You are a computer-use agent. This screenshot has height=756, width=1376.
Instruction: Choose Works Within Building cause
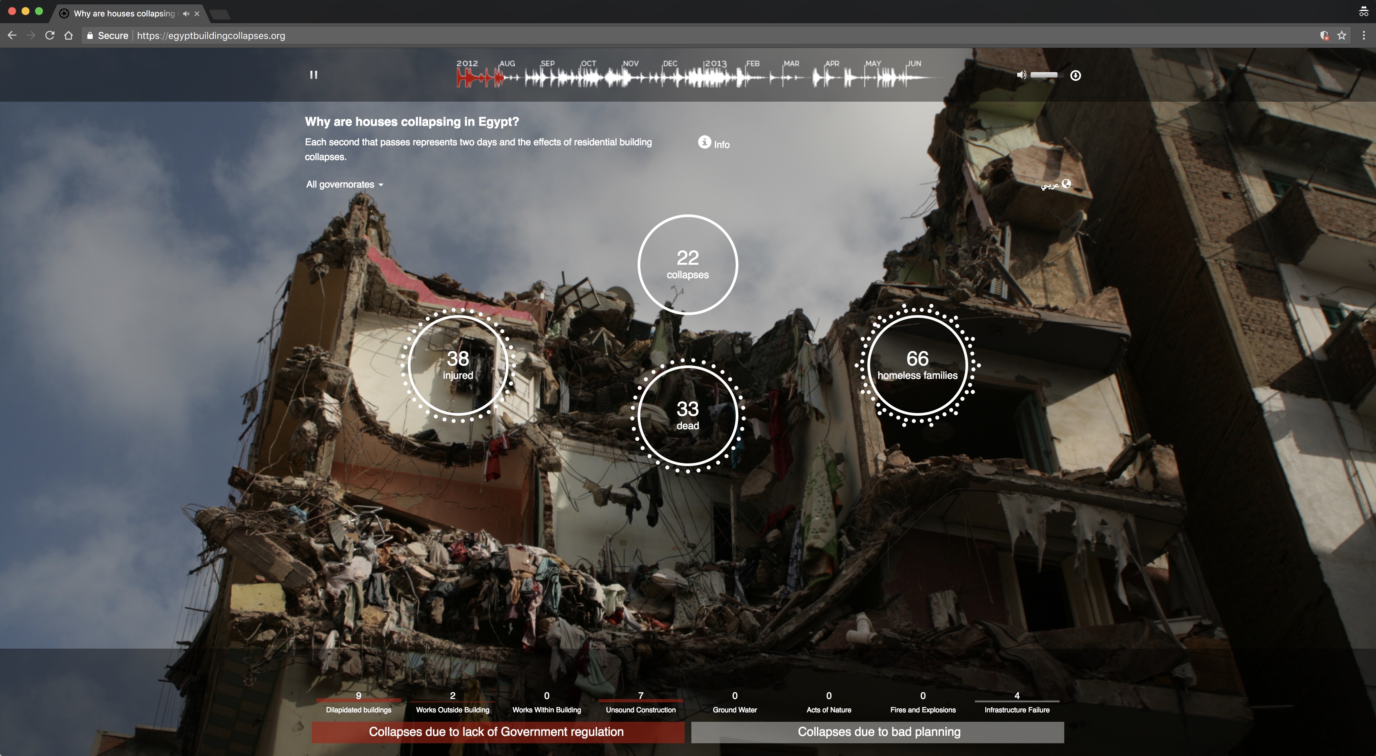pyautogui.click(x=547, y=703)
